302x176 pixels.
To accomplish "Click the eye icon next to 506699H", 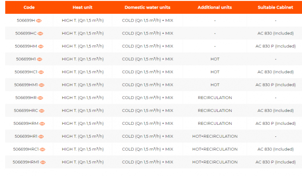I will tap(39, 21).
